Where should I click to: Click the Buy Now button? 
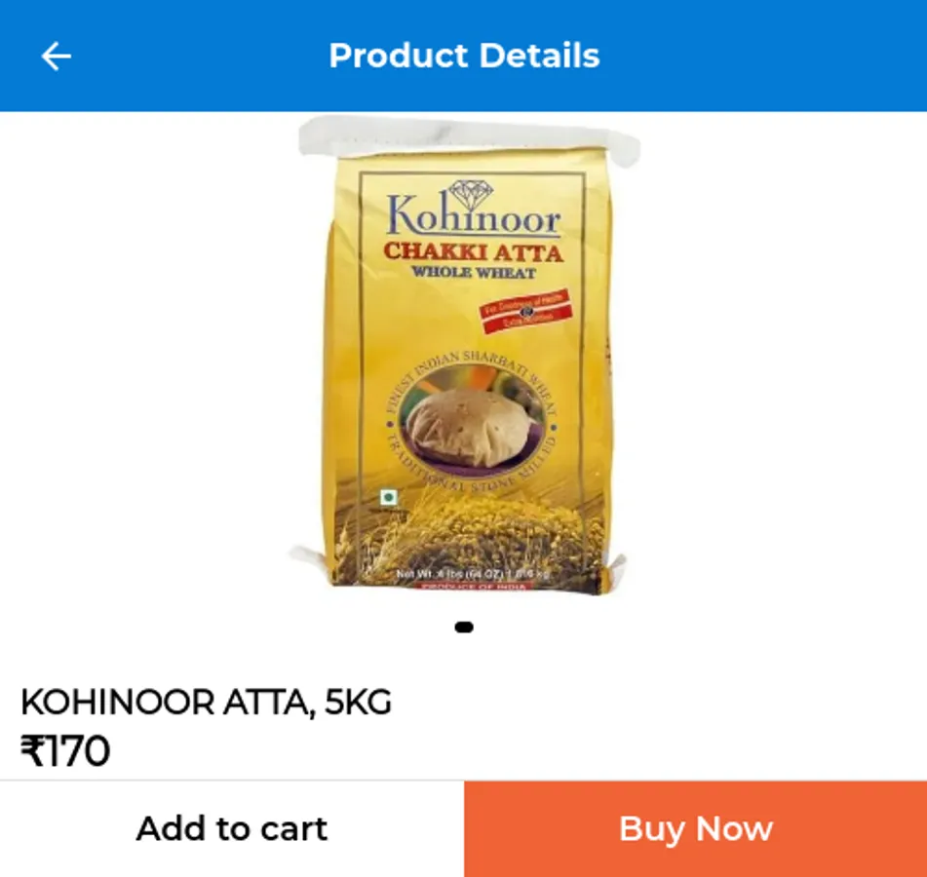[695, 828]
